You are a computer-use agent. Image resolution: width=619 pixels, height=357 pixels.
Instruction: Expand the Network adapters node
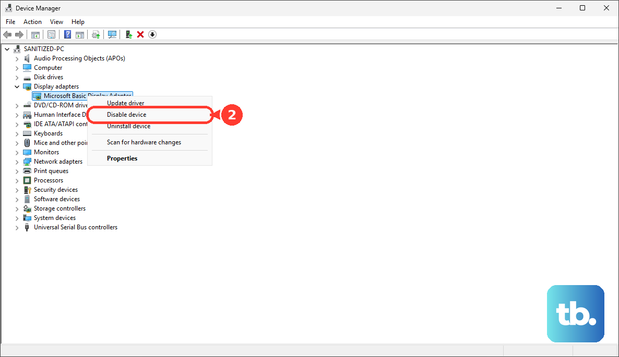(17, 162)
